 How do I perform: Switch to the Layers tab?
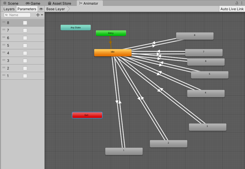[9, 9]
